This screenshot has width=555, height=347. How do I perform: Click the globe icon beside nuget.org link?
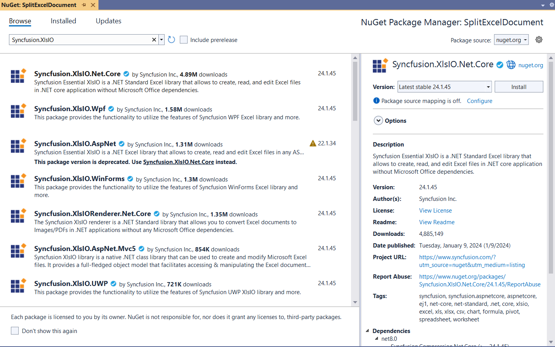click(511, 65)
